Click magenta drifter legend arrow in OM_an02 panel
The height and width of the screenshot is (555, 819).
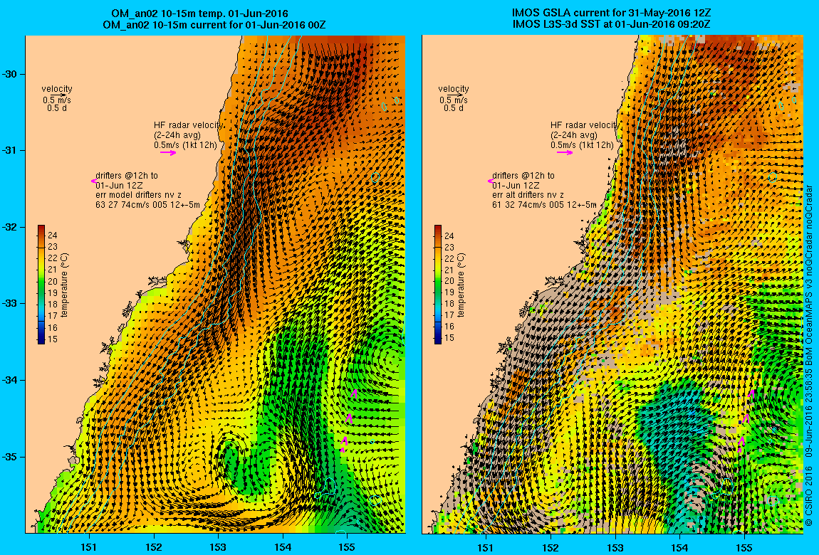pos(93,181)
